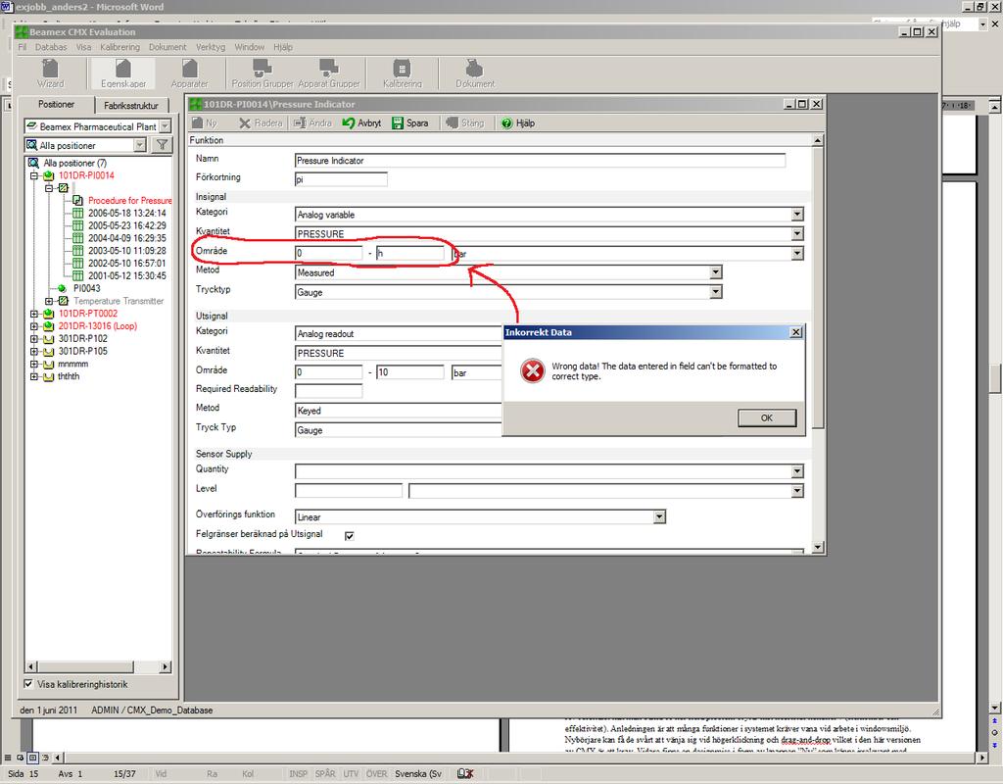Click the Required Readability field
This screenshot has width=1003, height=784.
[x=329, y=390]
